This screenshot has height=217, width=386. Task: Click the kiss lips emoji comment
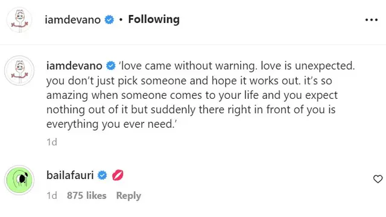click(118, 175)
